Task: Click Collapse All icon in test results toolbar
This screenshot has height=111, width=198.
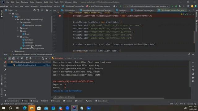Action: pos(30,58)
